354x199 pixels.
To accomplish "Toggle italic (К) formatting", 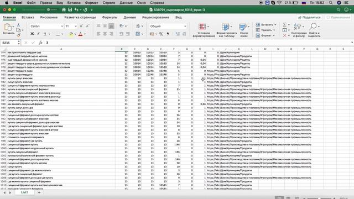I will (38, 34).
